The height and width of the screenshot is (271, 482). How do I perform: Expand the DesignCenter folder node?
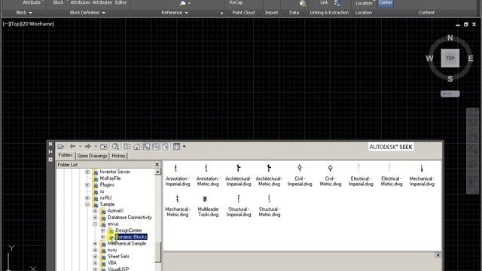[x=102, y=230]
